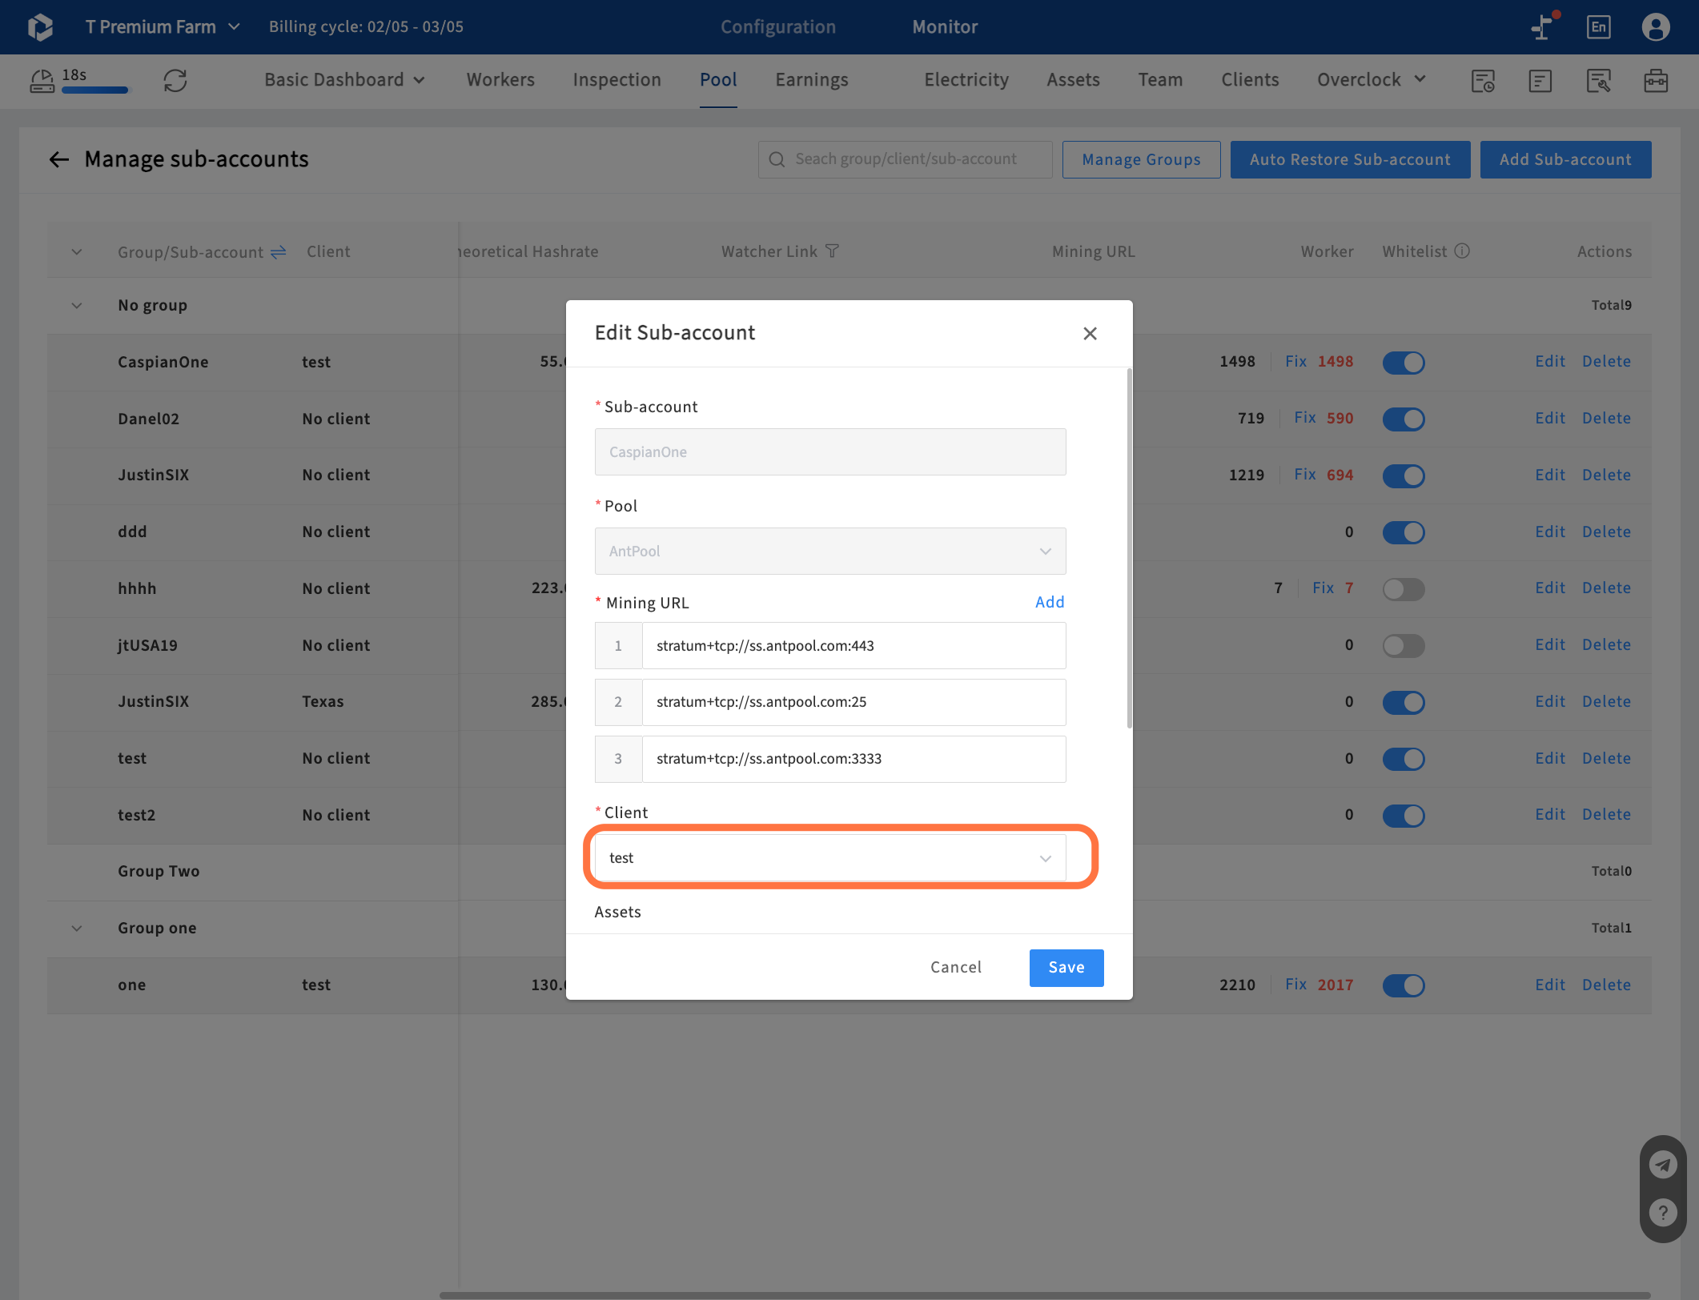Open the user profile avatar
The width and height of the screenshot is (1699, 1300).
click(x=1656, y=26)
